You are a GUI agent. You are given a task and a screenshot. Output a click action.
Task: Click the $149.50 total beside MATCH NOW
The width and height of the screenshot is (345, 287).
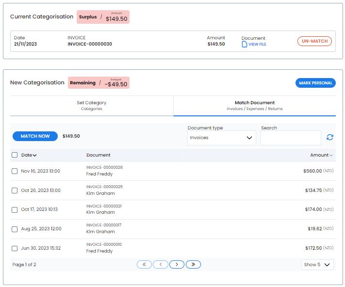pos(71,136)
